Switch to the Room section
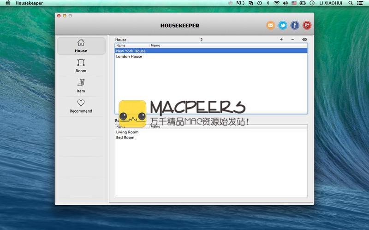This screenshot has width=369, height=230. 81,66
